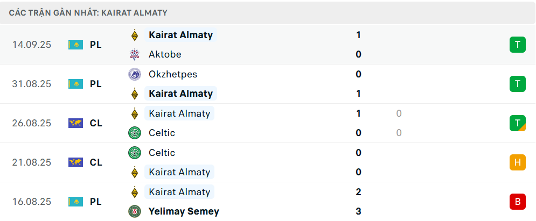Click Kazakhstan flag on 16.08.25 row
This screenshot has height=221, width=536.
click(75, 202)
